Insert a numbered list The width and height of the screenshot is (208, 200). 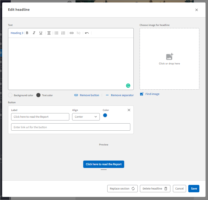63,33
